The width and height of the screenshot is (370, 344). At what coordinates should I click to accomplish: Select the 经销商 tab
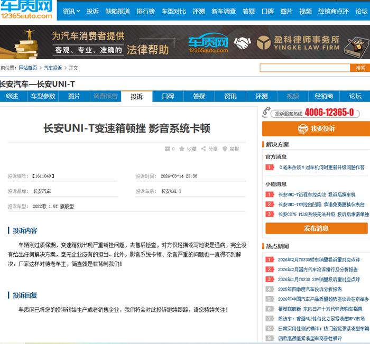coord(323,96)
